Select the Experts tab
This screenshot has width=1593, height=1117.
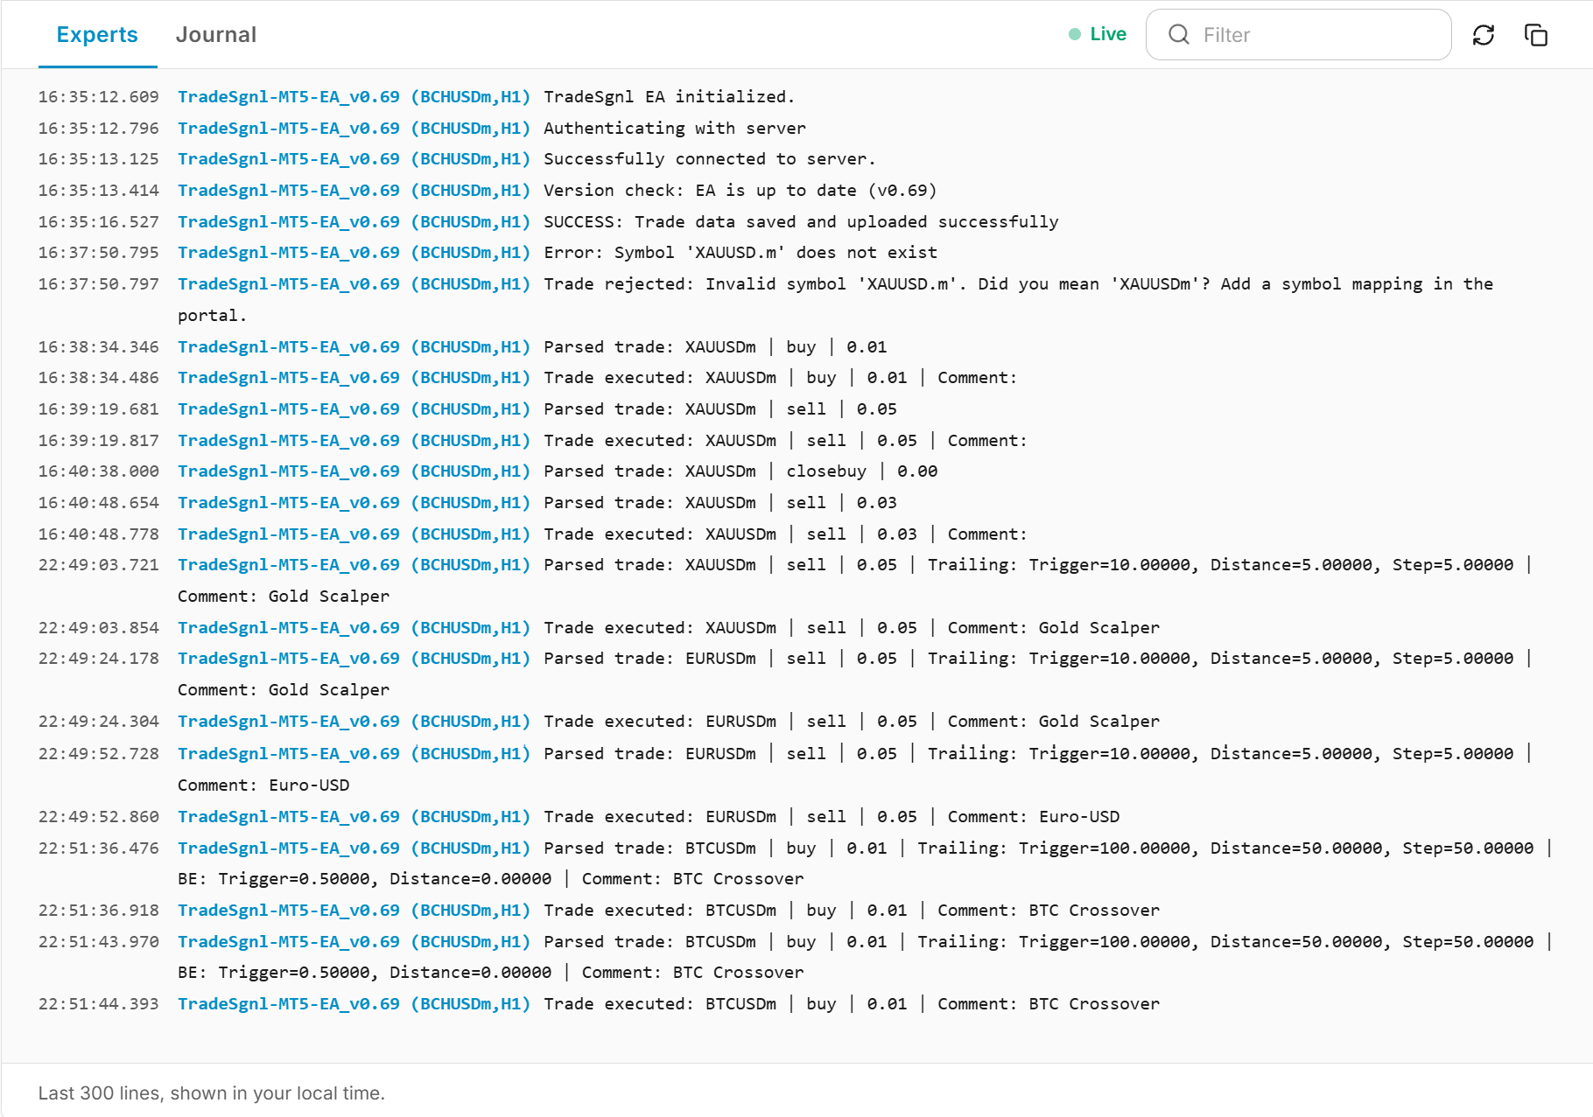[97, 34]
